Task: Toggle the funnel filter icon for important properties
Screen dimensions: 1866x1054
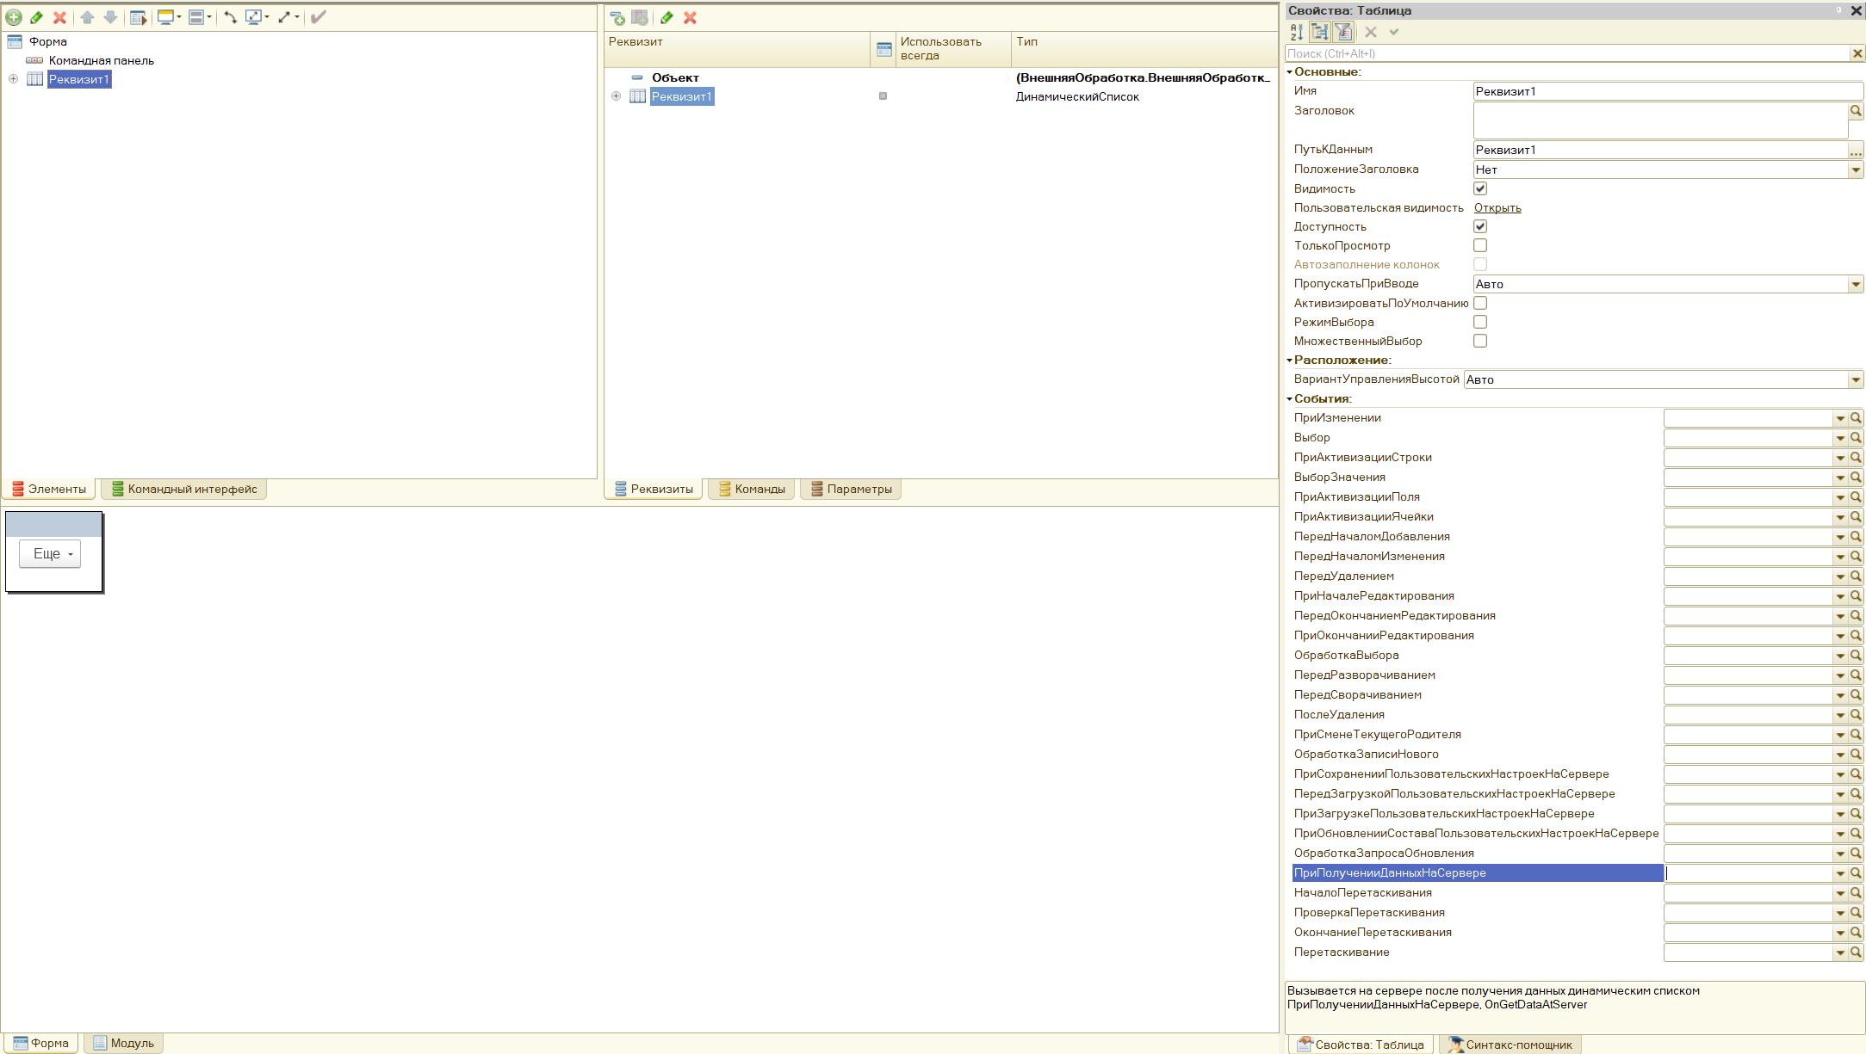Action: [1343, 33]
